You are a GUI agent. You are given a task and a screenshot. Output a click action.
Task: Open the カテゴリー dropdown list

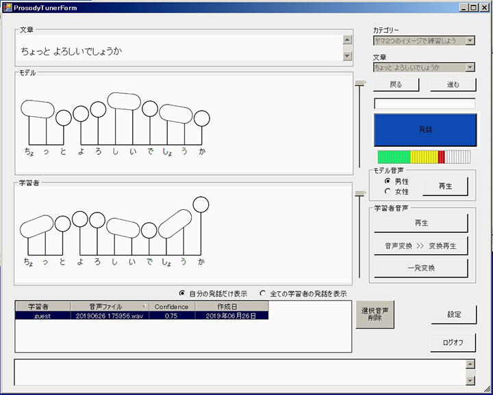click(470, 41)
